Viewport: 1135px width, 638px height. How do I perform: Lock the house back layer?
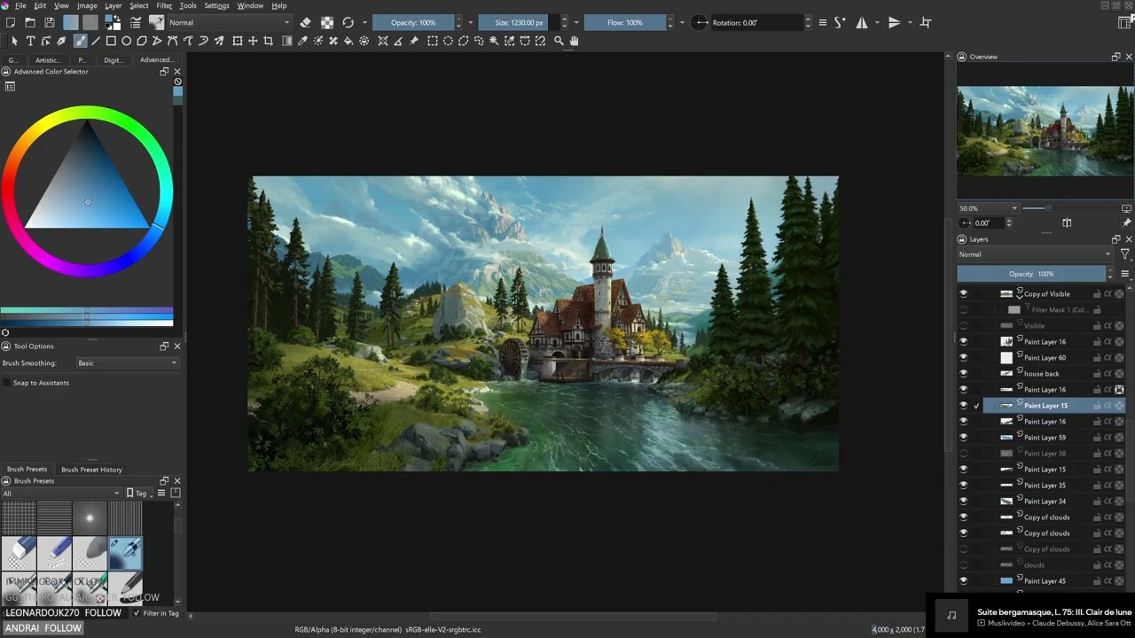pyautogui.click(x=1097, y=374)
